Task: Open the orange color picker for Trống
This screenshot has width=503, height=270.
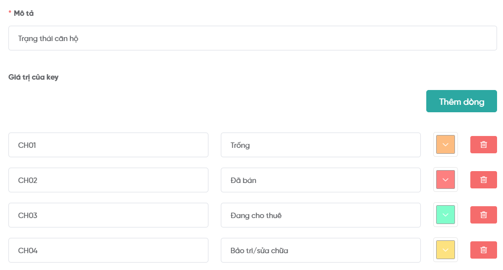Action: tap(445, 144)
